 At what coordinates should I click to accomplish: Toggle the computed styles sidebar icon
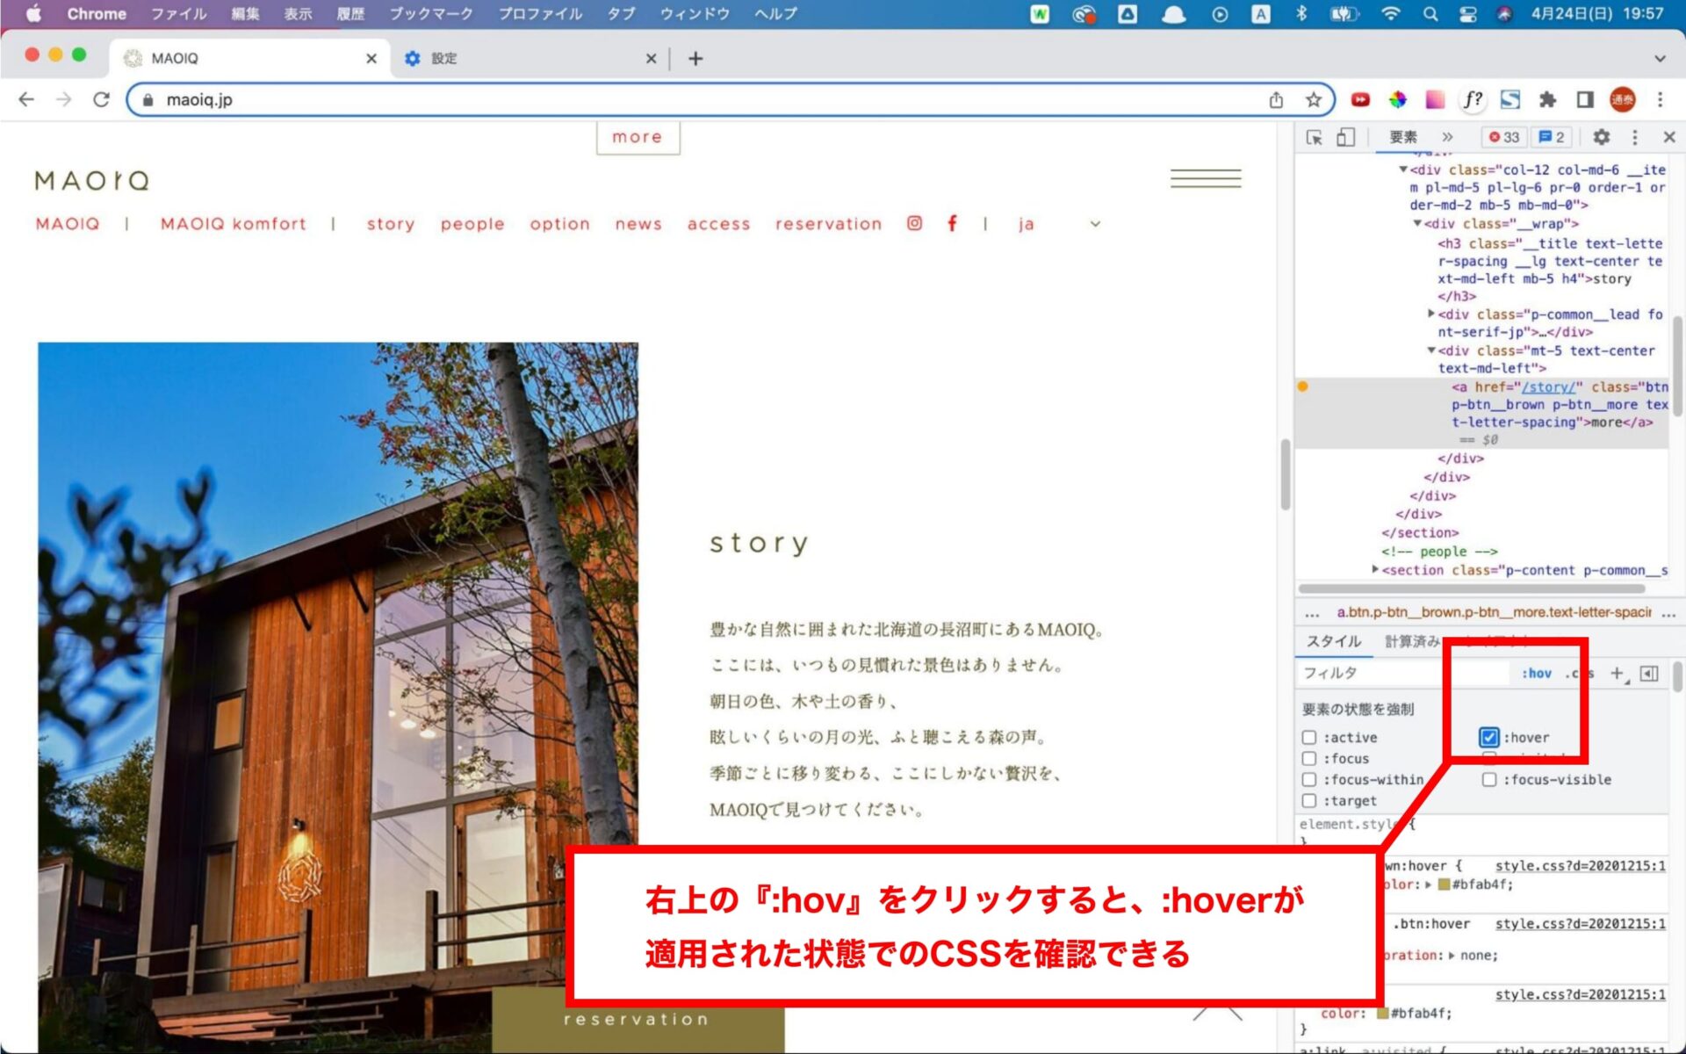coord(1649,673)
